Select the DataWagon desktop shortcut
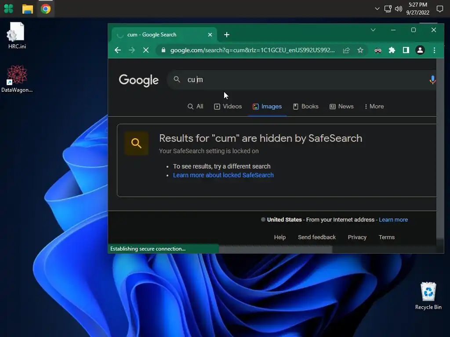The width and height of the screenshot is (450, 337). 17,79
